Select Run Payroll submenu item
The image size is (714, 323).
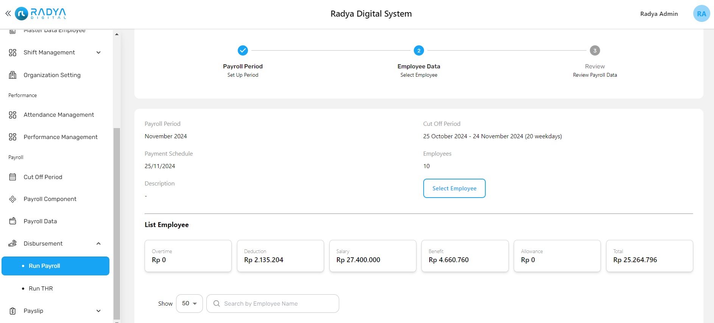55,266
